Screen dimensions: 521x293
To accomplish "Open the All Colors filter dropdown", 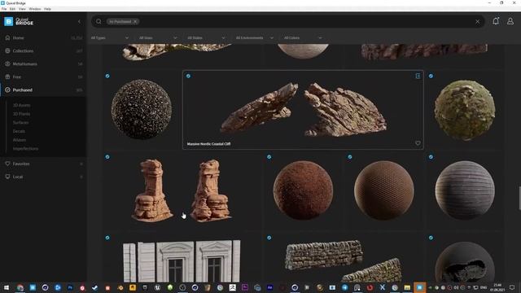I will click(x=303, y=38).
